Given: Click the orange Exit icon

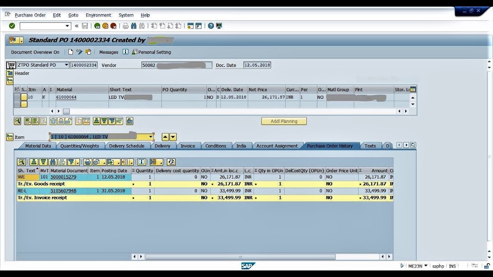Looking at the screenshot, I should coord(105,26).
